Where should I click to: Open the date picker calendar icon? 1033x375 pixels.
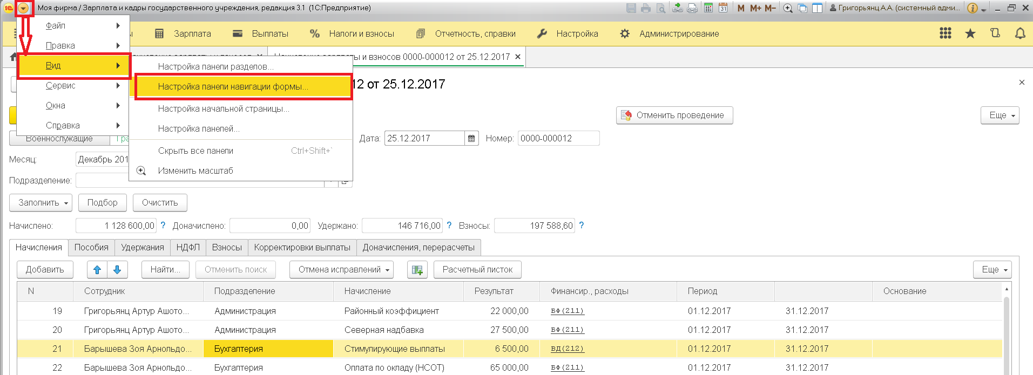click(471, 138)
